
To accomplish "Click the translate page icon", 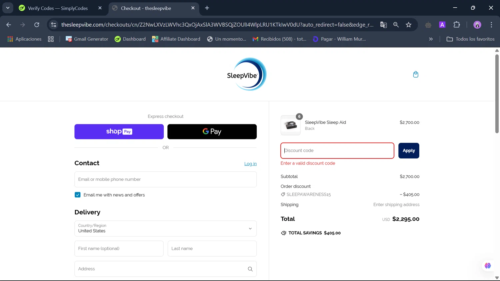I will (x=383, y=25).
